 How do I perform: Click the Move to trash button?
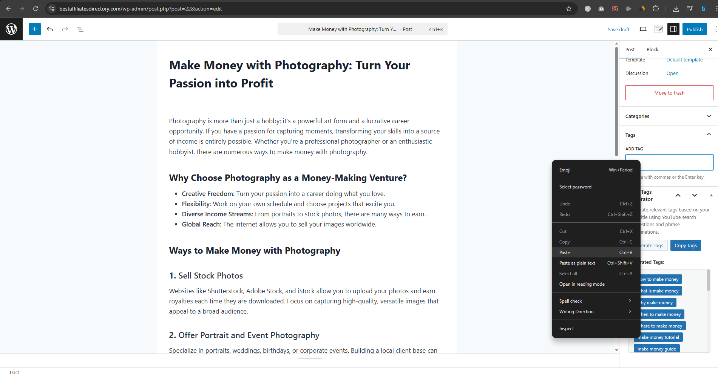(669, 93)
